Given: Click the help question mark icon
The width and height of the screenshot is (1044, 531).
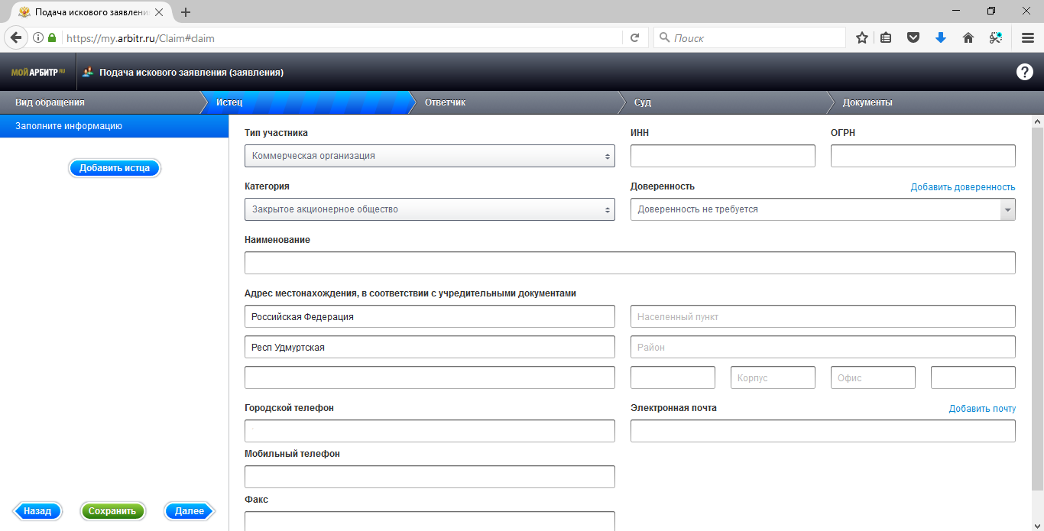Looking at the screenshot, I should click(1024, 72).
